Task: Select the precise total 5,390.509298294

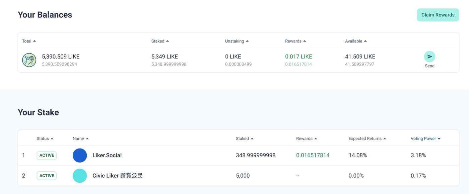Action: (59, 64)
